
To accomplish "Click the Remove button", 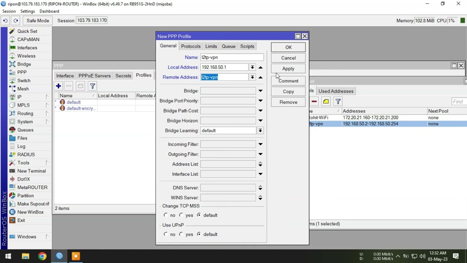I will point(288,102).
